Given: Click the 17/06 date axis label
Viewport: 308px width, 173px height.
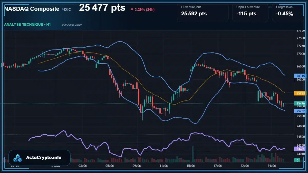Looking at the screenshot, I should (x=218, y=166).
